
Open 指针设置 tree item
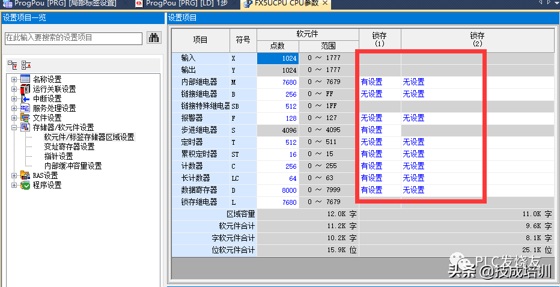pos(58,156)
